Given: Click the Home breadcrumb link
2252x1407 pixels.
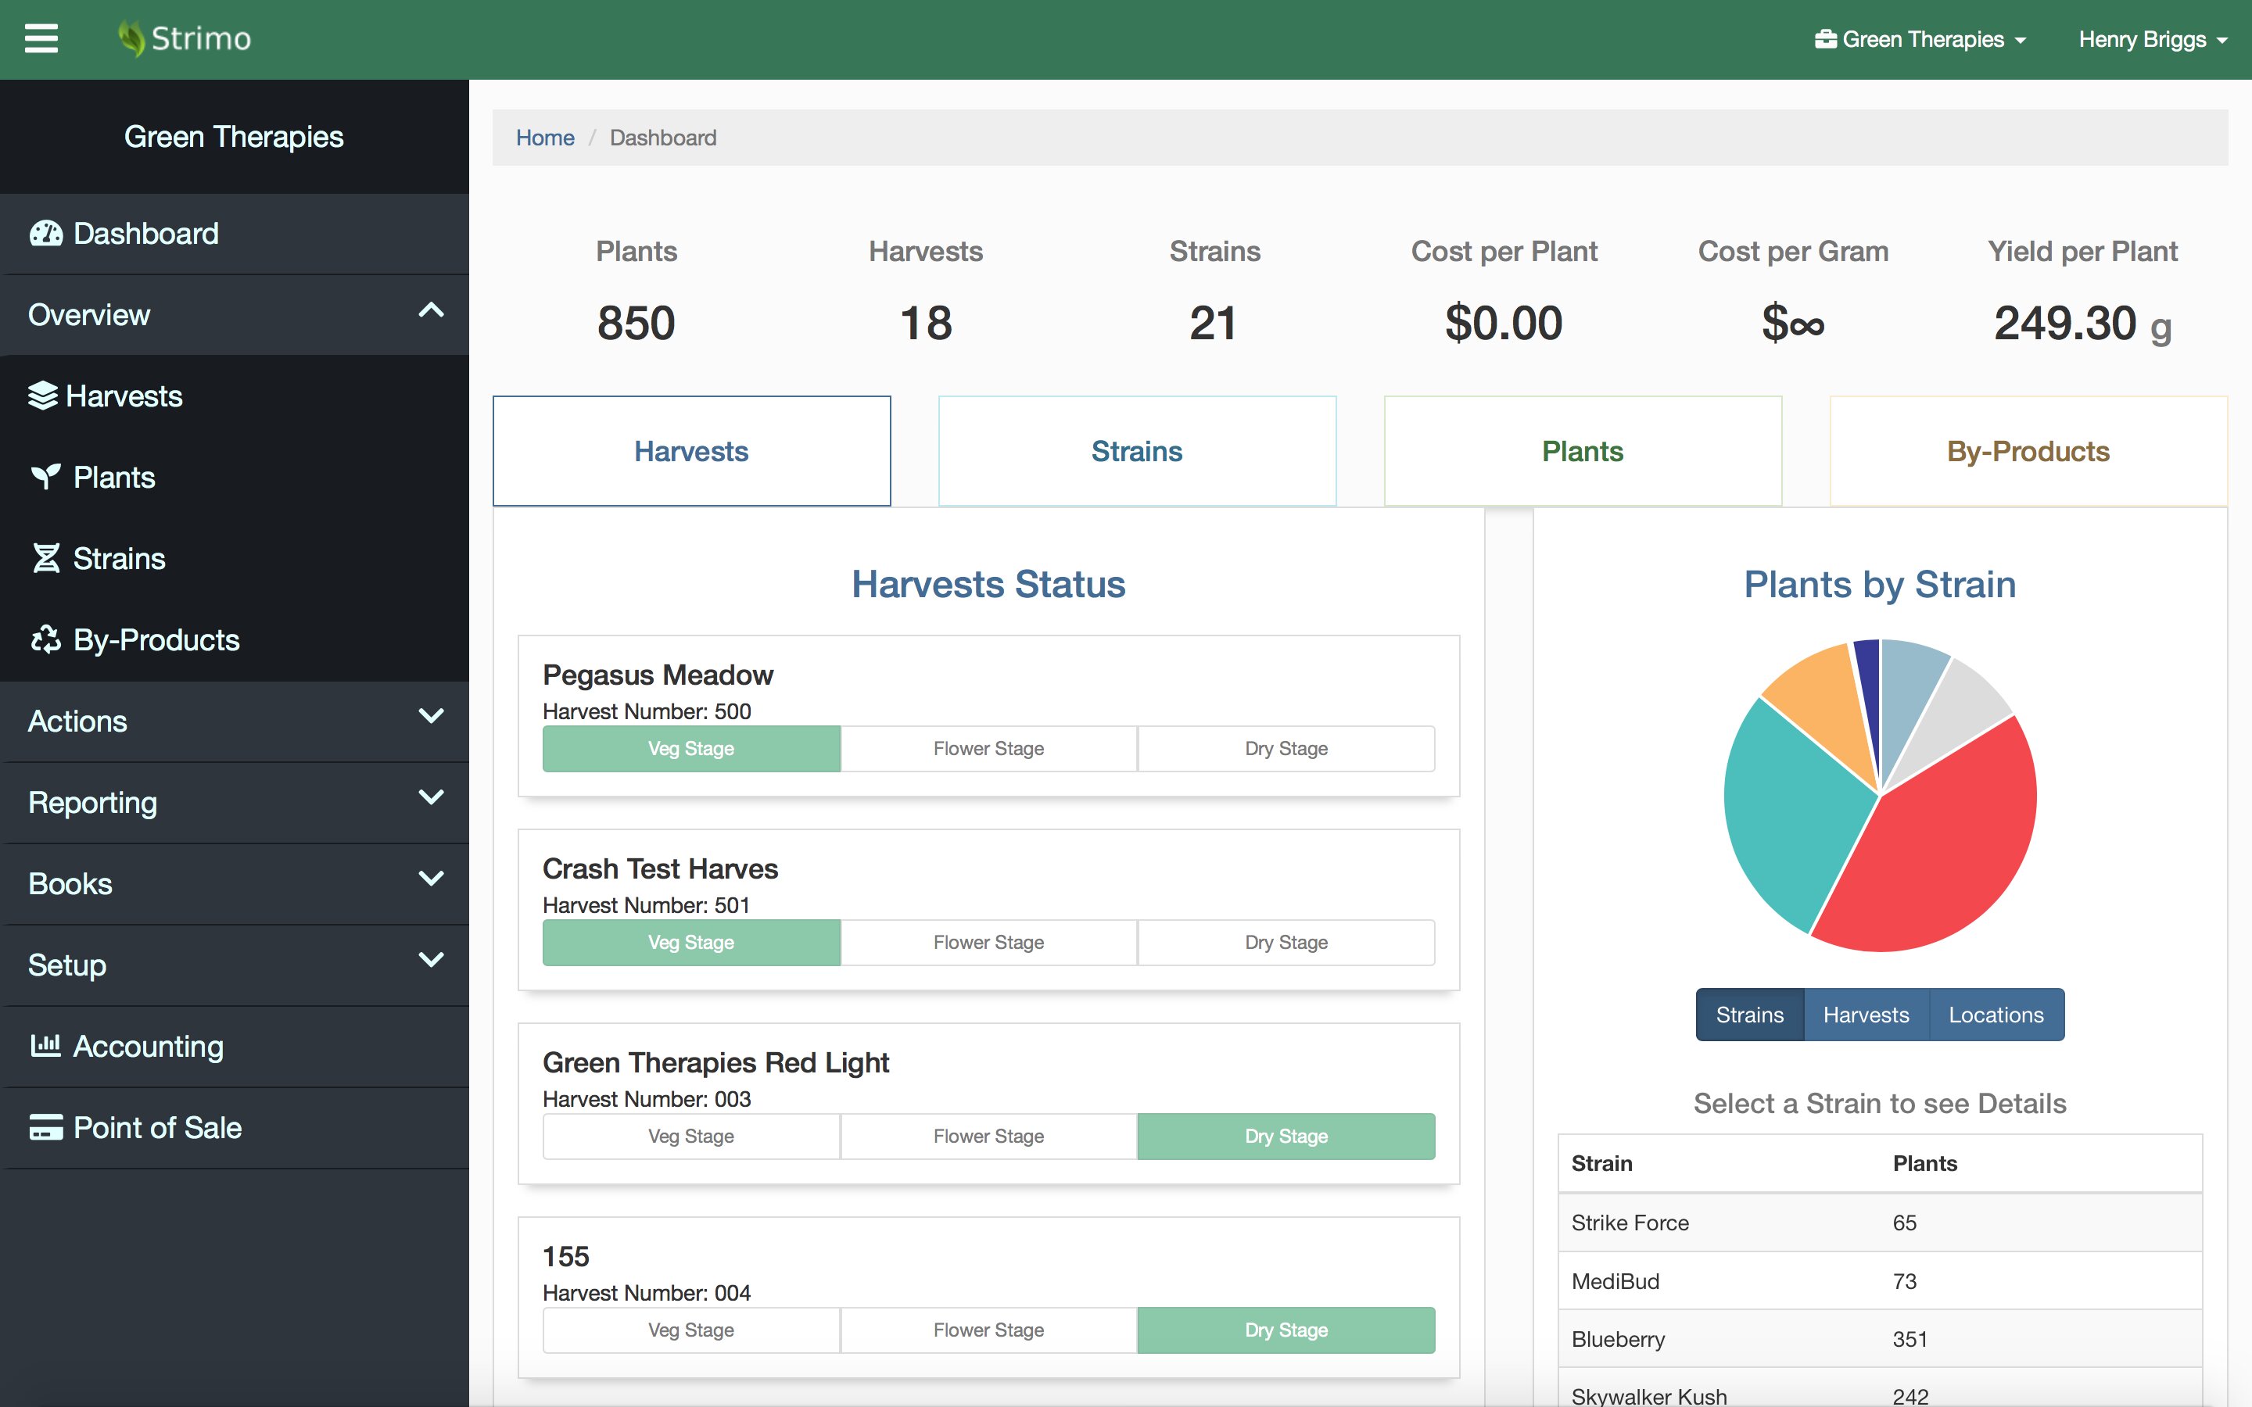Looking at the screenshot, I should point(544,138).
